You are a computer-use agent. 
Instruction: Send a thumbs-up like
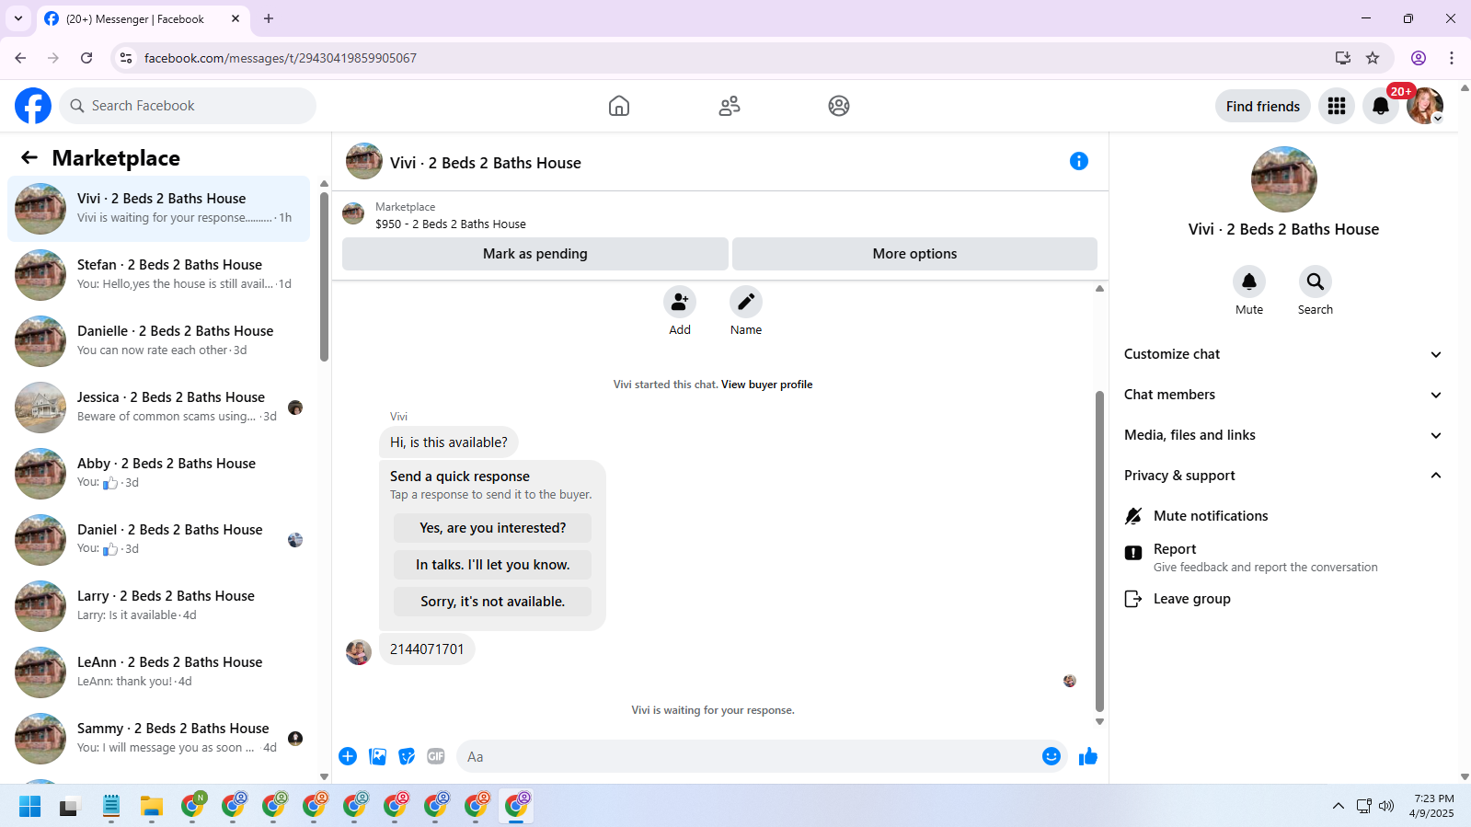(x=1088, y=756)
